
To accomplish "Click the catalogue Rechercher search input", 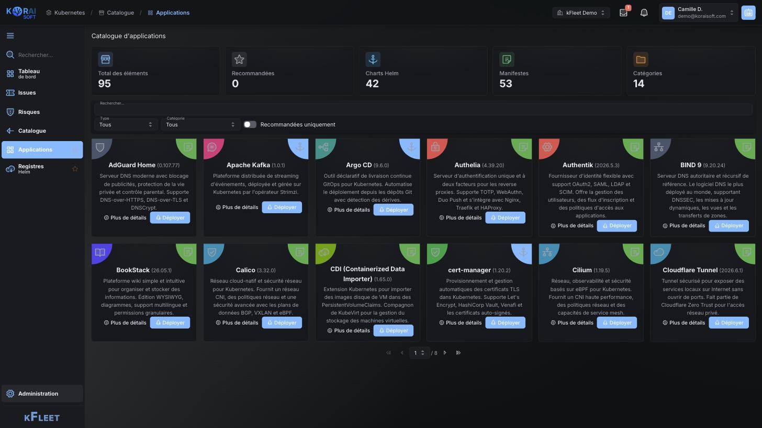I will (x=423, y=109).
